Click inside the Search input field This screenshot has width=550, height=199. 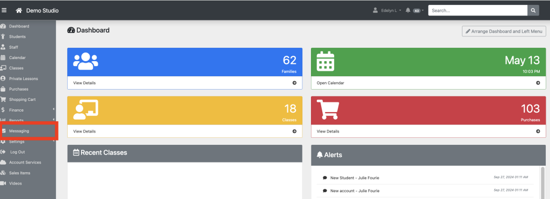click(477, 11)
